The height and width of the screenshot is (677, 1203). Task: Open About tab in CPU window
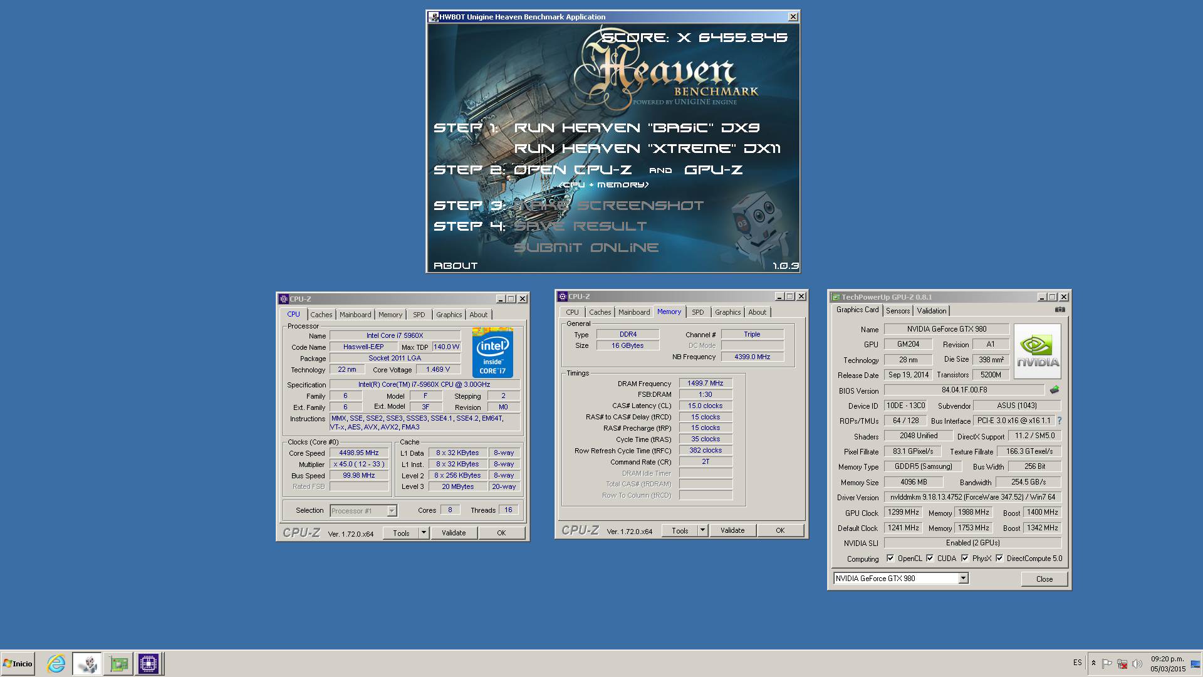tap(479, 315)
